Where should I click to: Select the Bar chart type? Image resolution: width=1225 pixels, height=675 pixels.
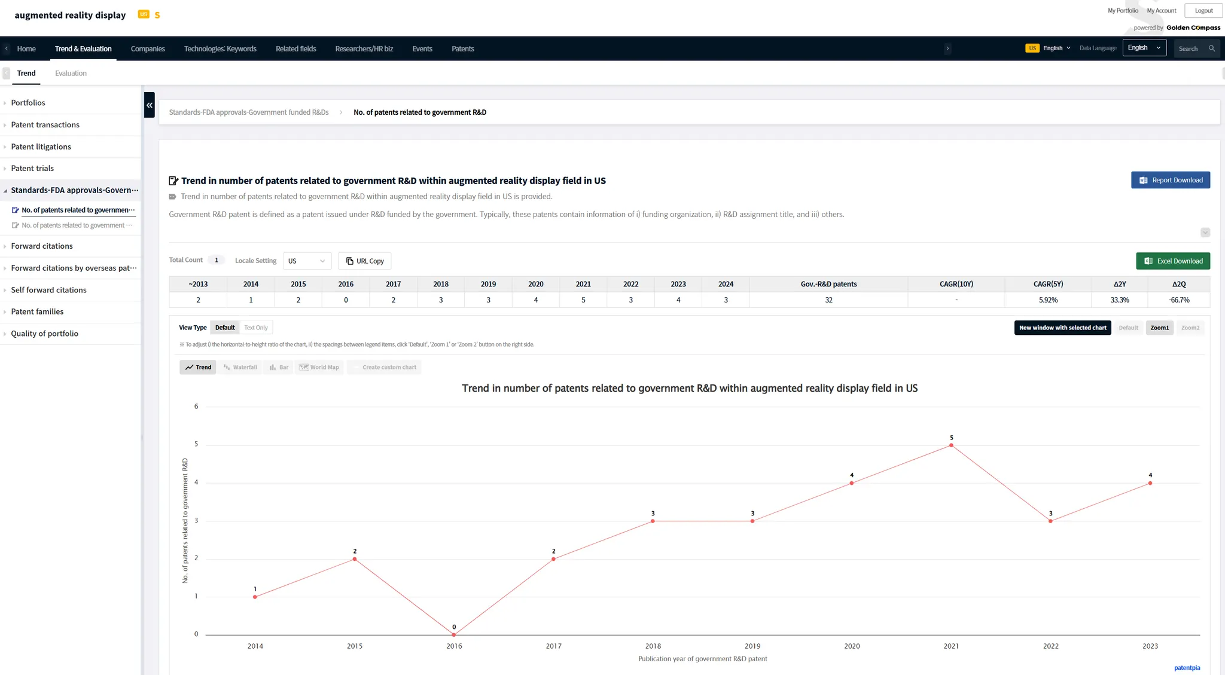279,367
